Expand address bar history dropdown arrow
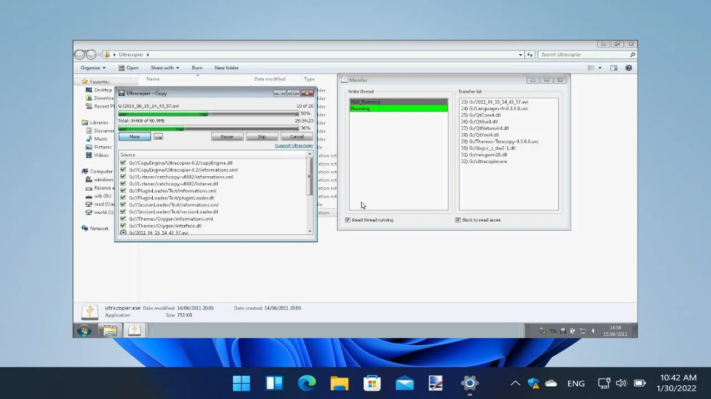This screenshot has width=711, height=399. [520, 54]
